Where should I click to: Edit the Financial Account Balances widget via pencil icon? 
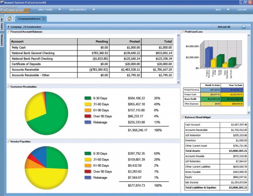(x=9, y=32)
